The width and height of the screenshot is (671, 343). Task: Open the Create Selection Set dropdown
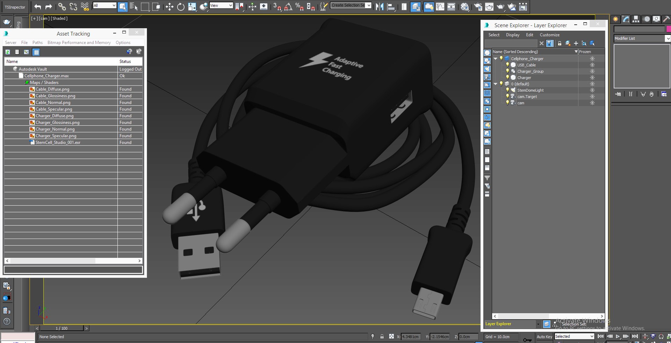351,5
